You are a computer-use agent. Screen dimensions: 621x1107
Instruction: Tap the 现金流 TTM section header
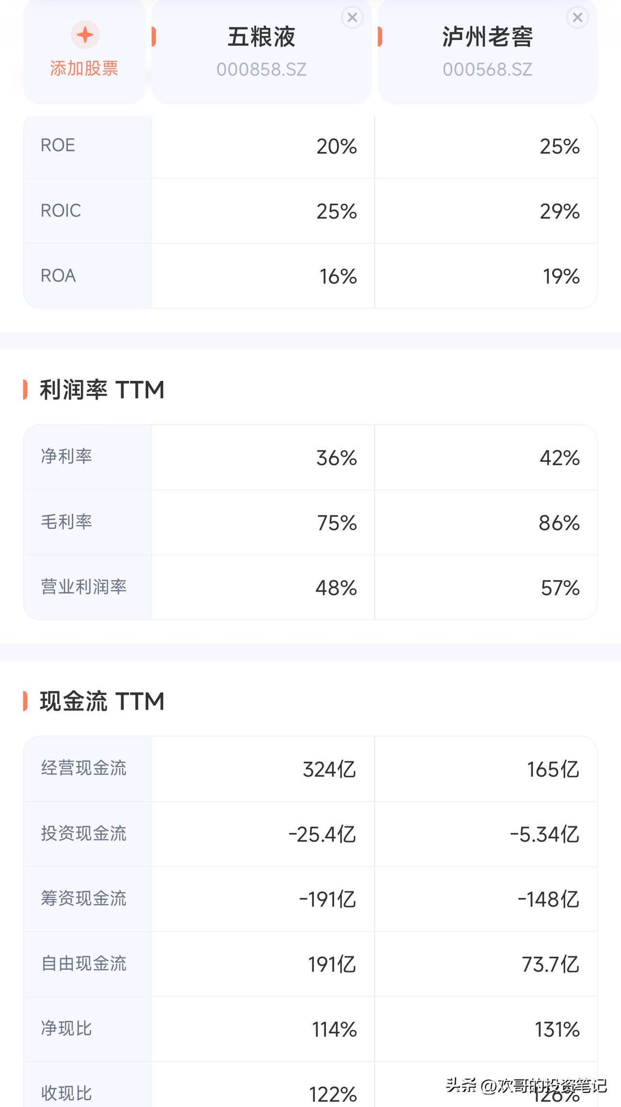[102, 701]
